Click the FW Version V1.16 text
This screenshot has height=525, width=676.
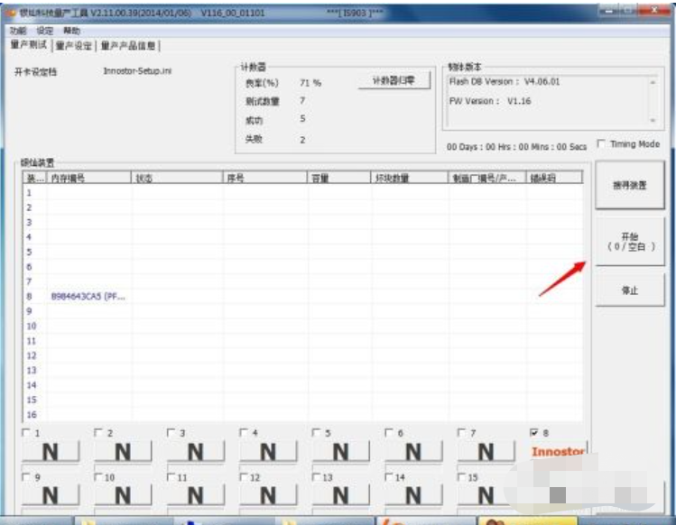(490, 101)
